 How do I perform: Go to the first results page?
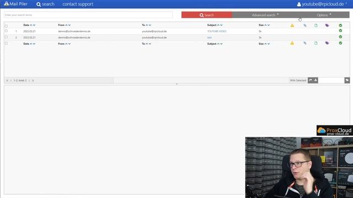7,80
